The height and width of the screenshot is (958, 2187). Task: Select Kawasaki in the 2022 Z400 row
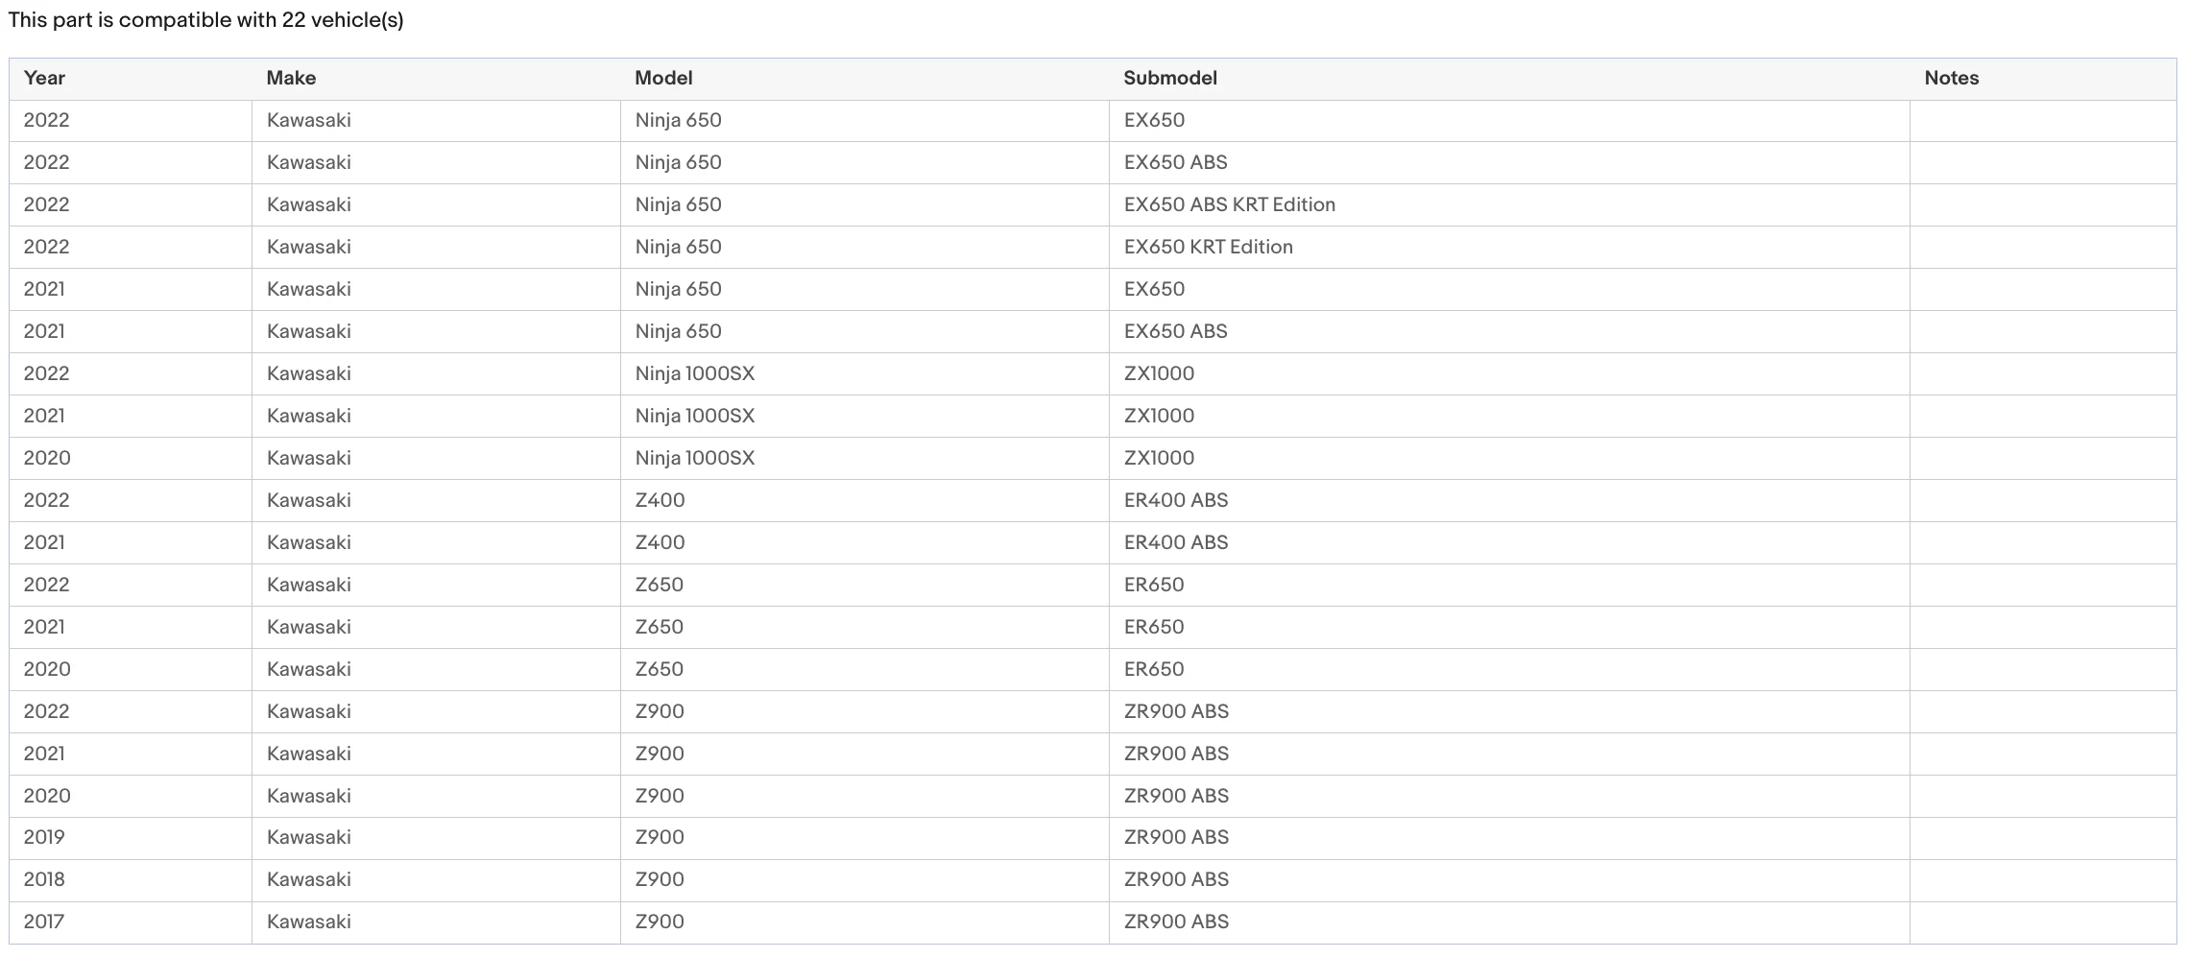309,500
